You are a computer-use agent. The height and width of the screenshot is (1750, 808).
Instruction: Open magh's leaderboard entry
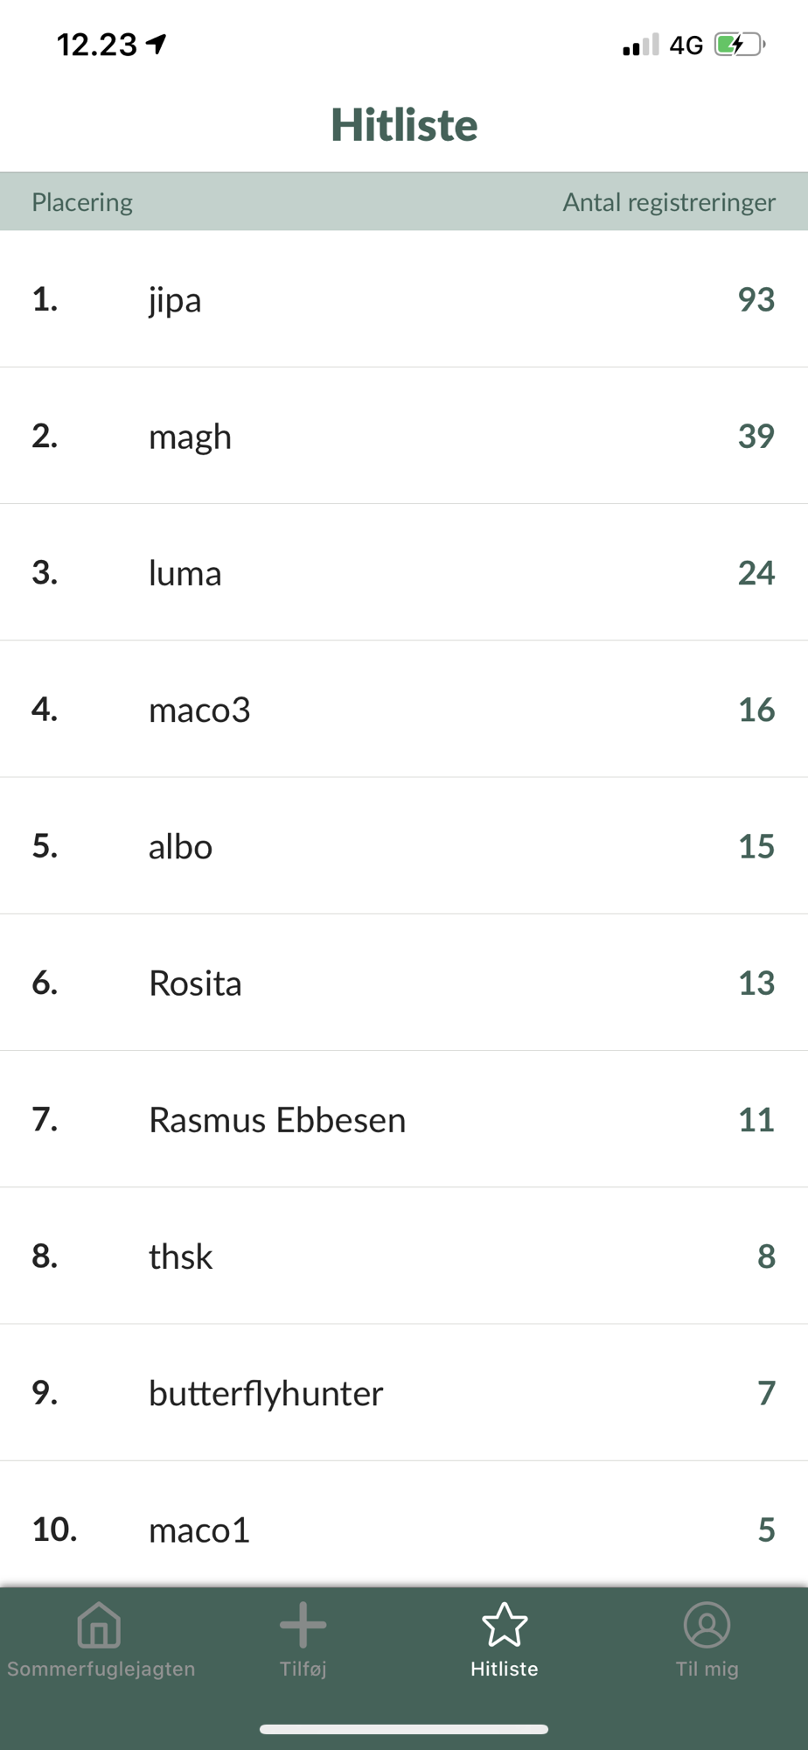(x=190, y=436)
